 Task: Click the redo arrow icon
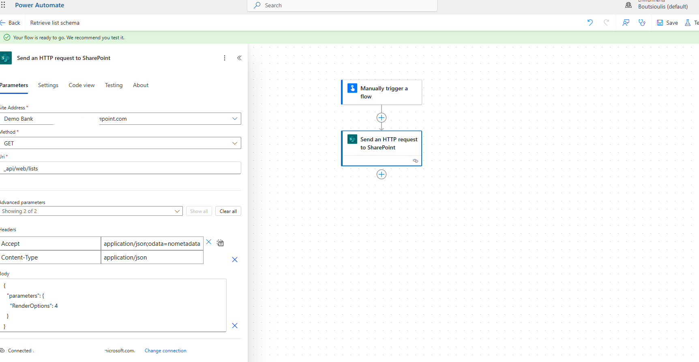click(606, 23)
